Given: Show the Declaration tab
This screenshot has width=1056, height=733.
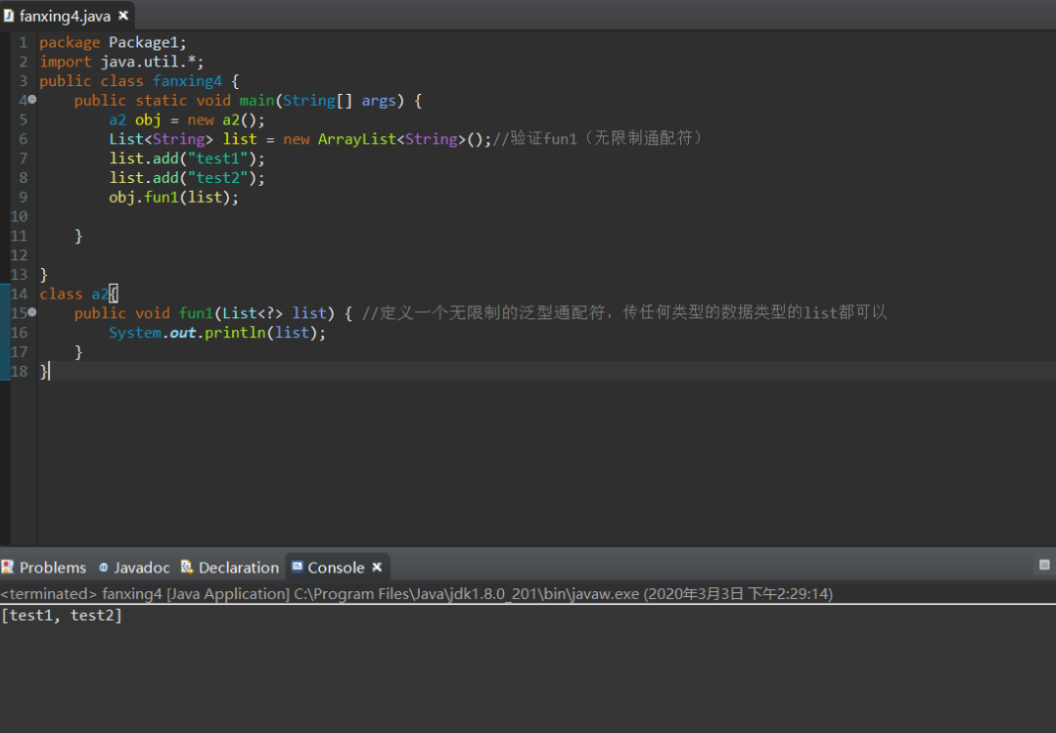Looking at the screenshot, I should click(238, 568).
